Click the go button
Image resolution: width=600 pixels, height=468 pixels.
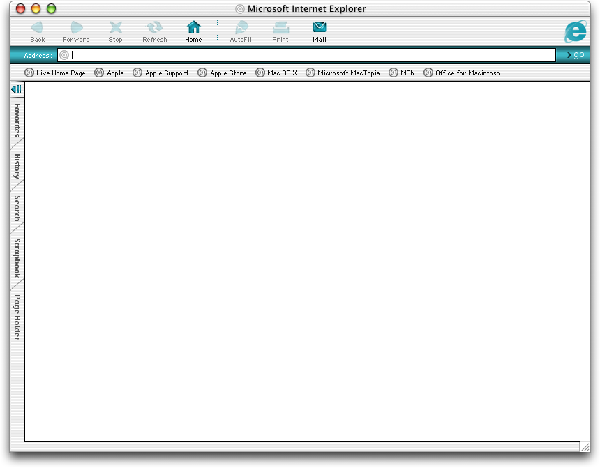(x=575, y=54)
